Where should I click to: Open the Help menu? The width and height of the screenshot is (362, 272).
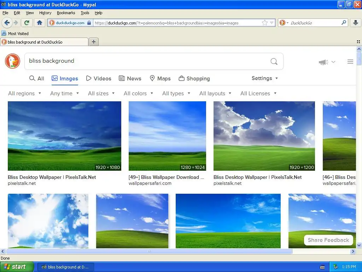pos(98,13)
